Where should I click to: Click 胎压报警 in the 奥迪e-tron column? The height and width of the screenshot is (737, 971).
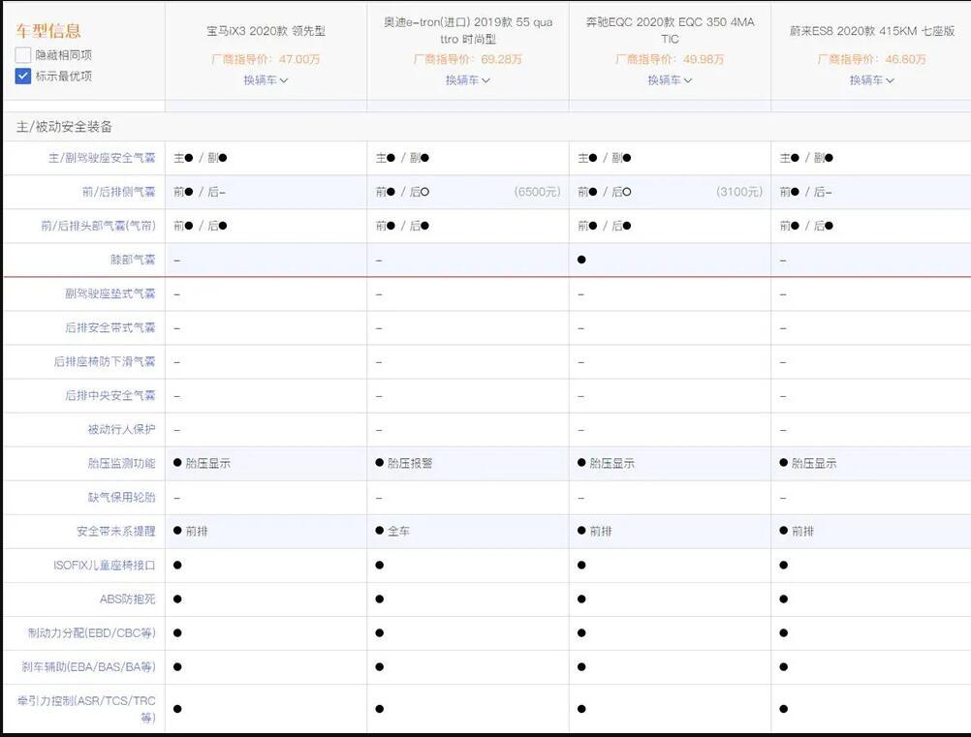[x=409, y=464]
